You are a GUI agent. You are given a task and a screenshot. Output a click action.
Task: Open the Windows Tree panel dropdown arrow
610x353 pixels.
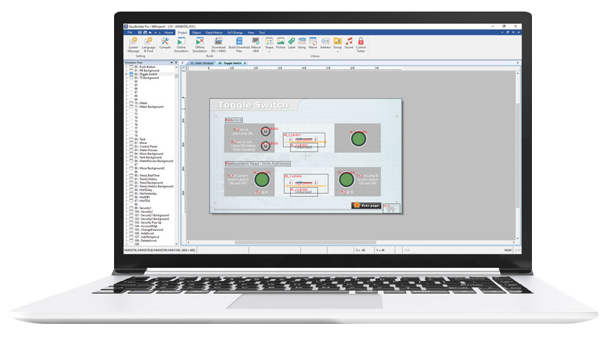click(171, 63)
